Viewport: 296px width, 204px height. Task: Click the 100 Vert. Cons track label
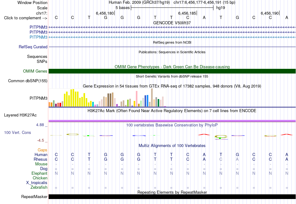[17, 132]
